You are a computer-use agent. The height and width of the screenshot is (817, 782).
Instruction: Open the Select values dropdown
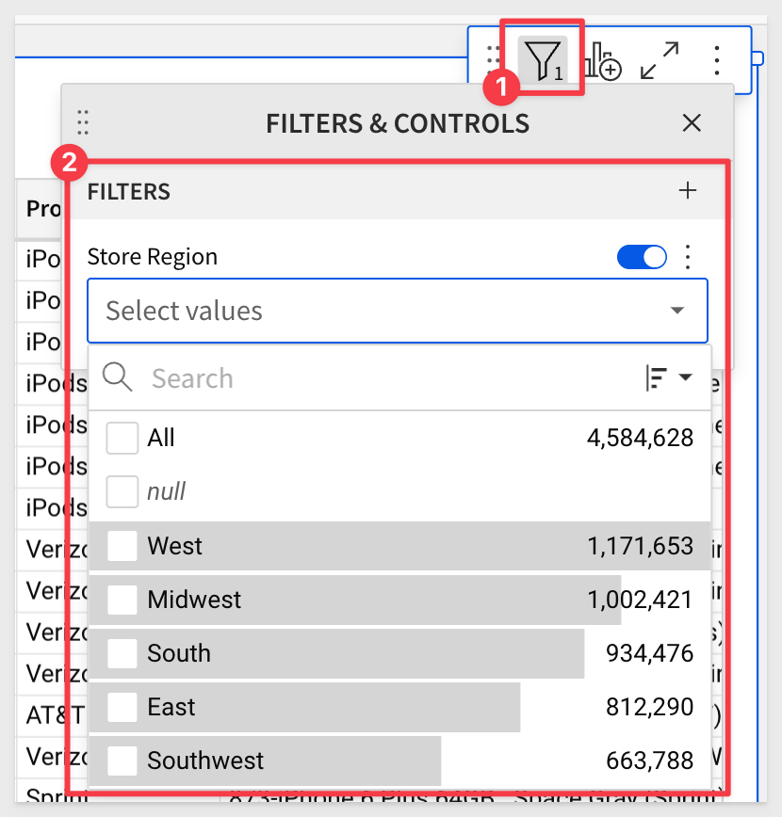(x=398, y=311)
